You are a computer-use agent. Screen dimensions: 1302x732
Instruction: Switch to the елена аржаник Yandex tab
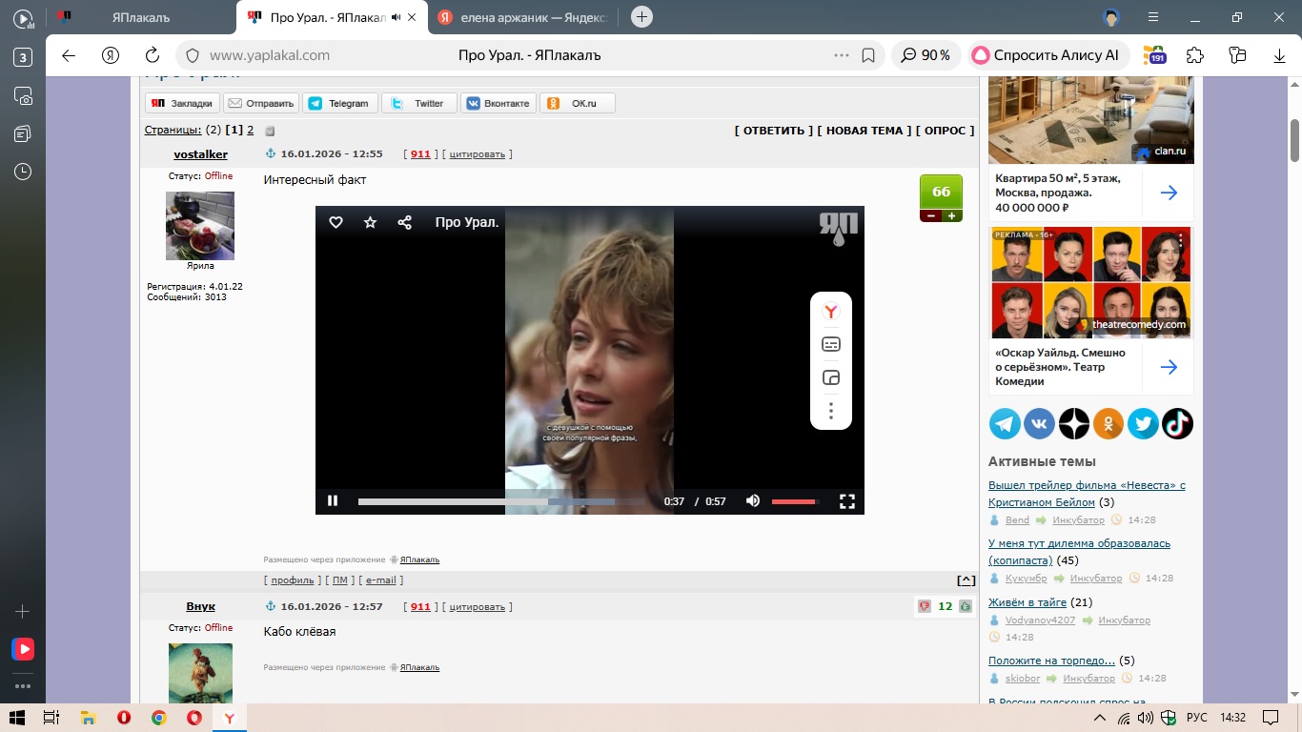[x=525, y=17]
